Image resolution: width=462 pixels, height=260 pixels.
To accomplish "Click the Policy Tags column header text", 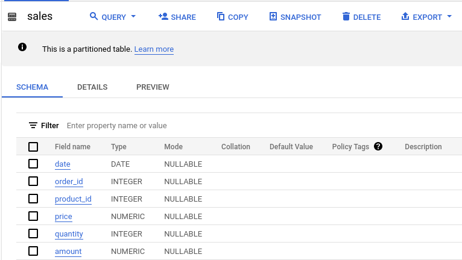I will click(350, 147).
